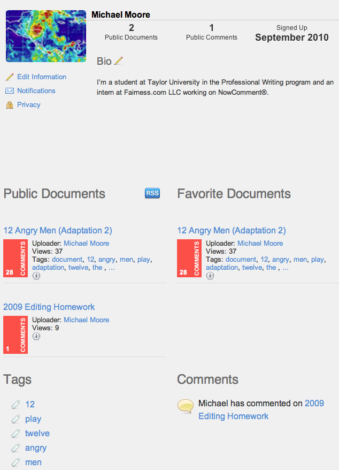This screenshot has width=339, height=470.
Task: Open the Notifications link
Action: tap(36, 90)
